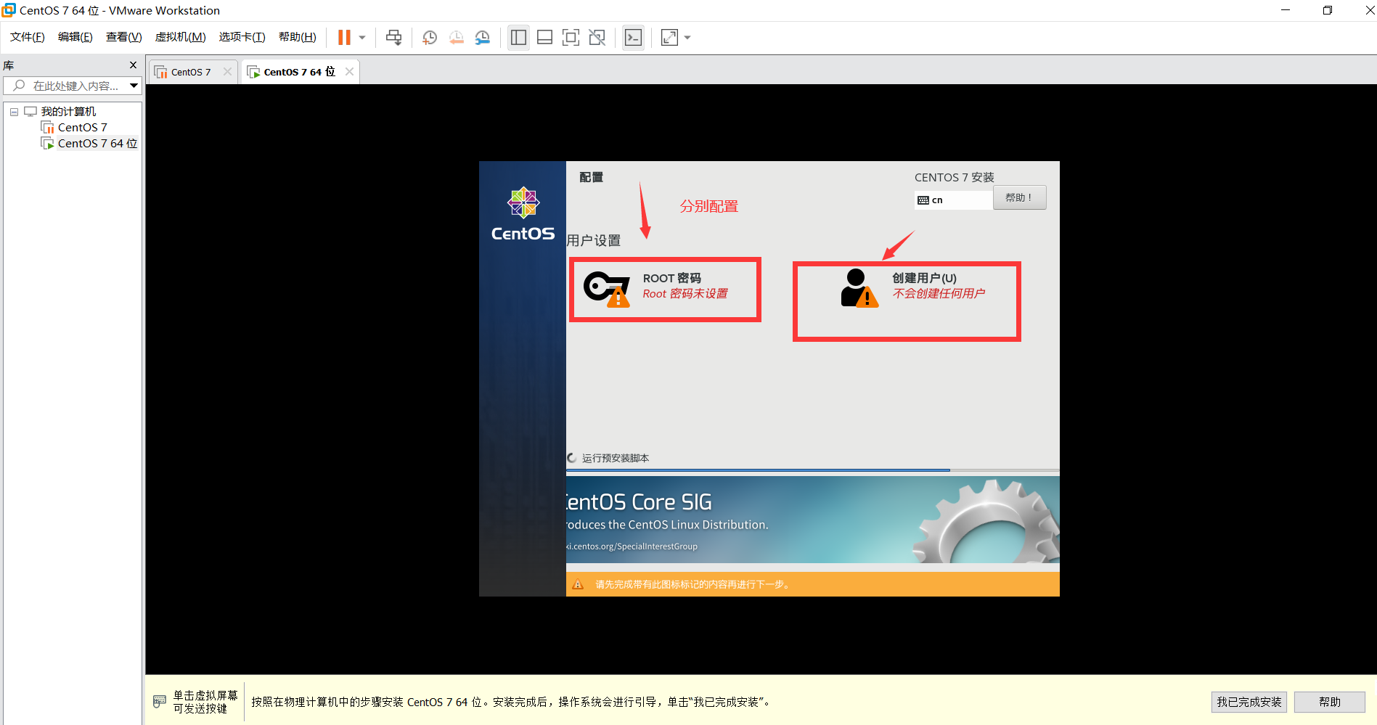Viewport: 1377px width, 725px height.
Task: Select 我的计算机 in the library tree
Action: click(x=68, y=111)
